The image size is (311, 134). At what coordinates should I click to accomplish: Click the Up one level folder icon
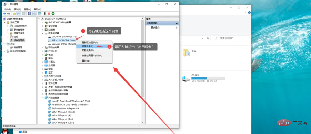[14, 14]
